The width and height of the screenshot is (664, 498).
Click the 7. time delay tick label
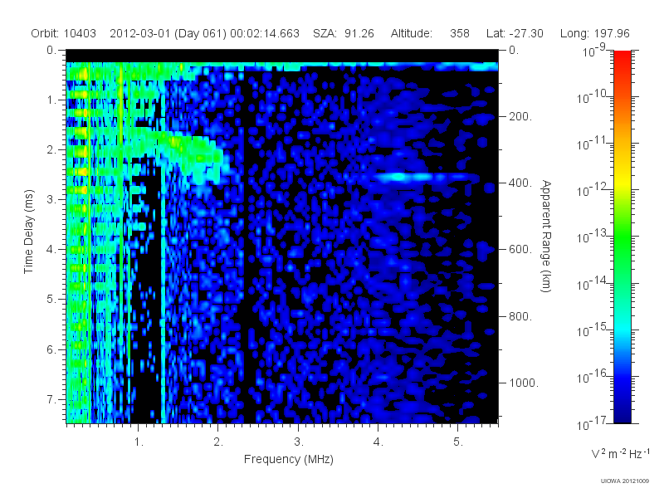coord(51,399)
